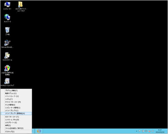Click the Action Center flag tray icon
168x134 pixels.
[140, 131]
